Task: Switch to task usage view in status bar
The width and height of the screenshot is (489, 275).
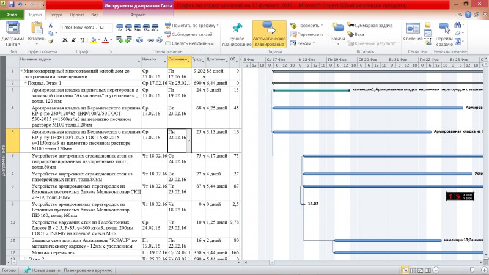Action: coord(413,270)
